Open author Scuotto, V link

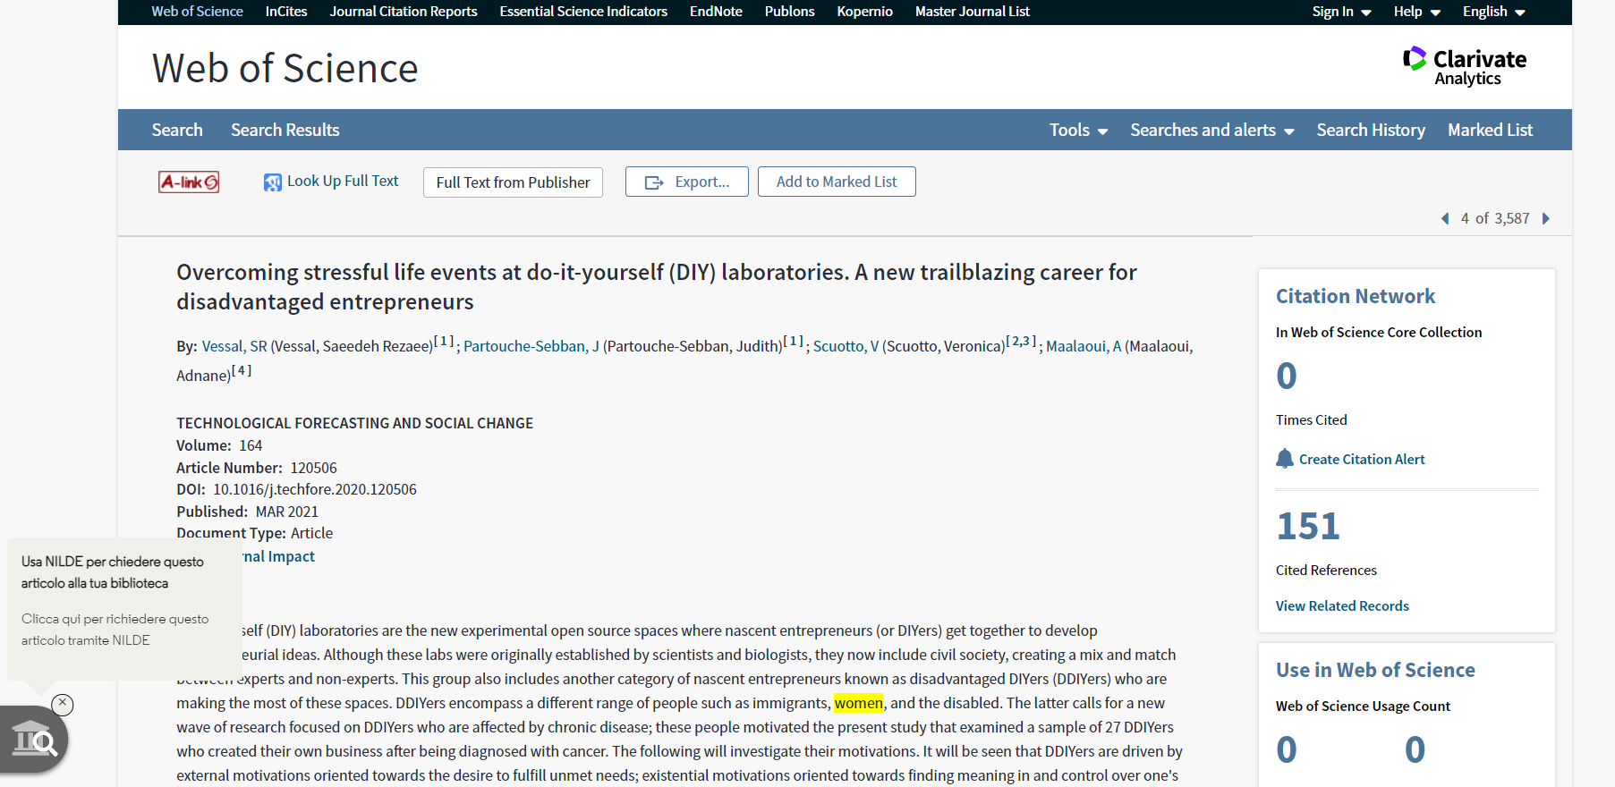846,346
